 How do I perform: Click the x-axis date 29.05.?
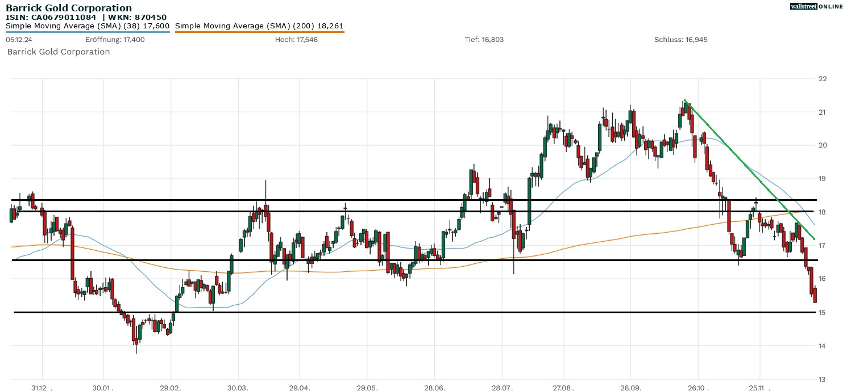click(x=367, y=388)
